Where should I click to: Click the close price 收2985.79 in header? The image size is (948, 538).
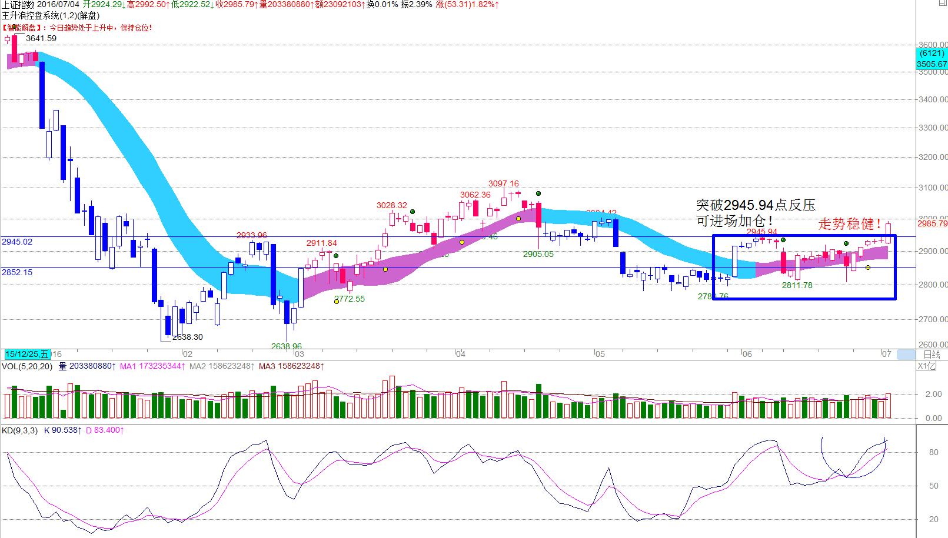point(238,5)
